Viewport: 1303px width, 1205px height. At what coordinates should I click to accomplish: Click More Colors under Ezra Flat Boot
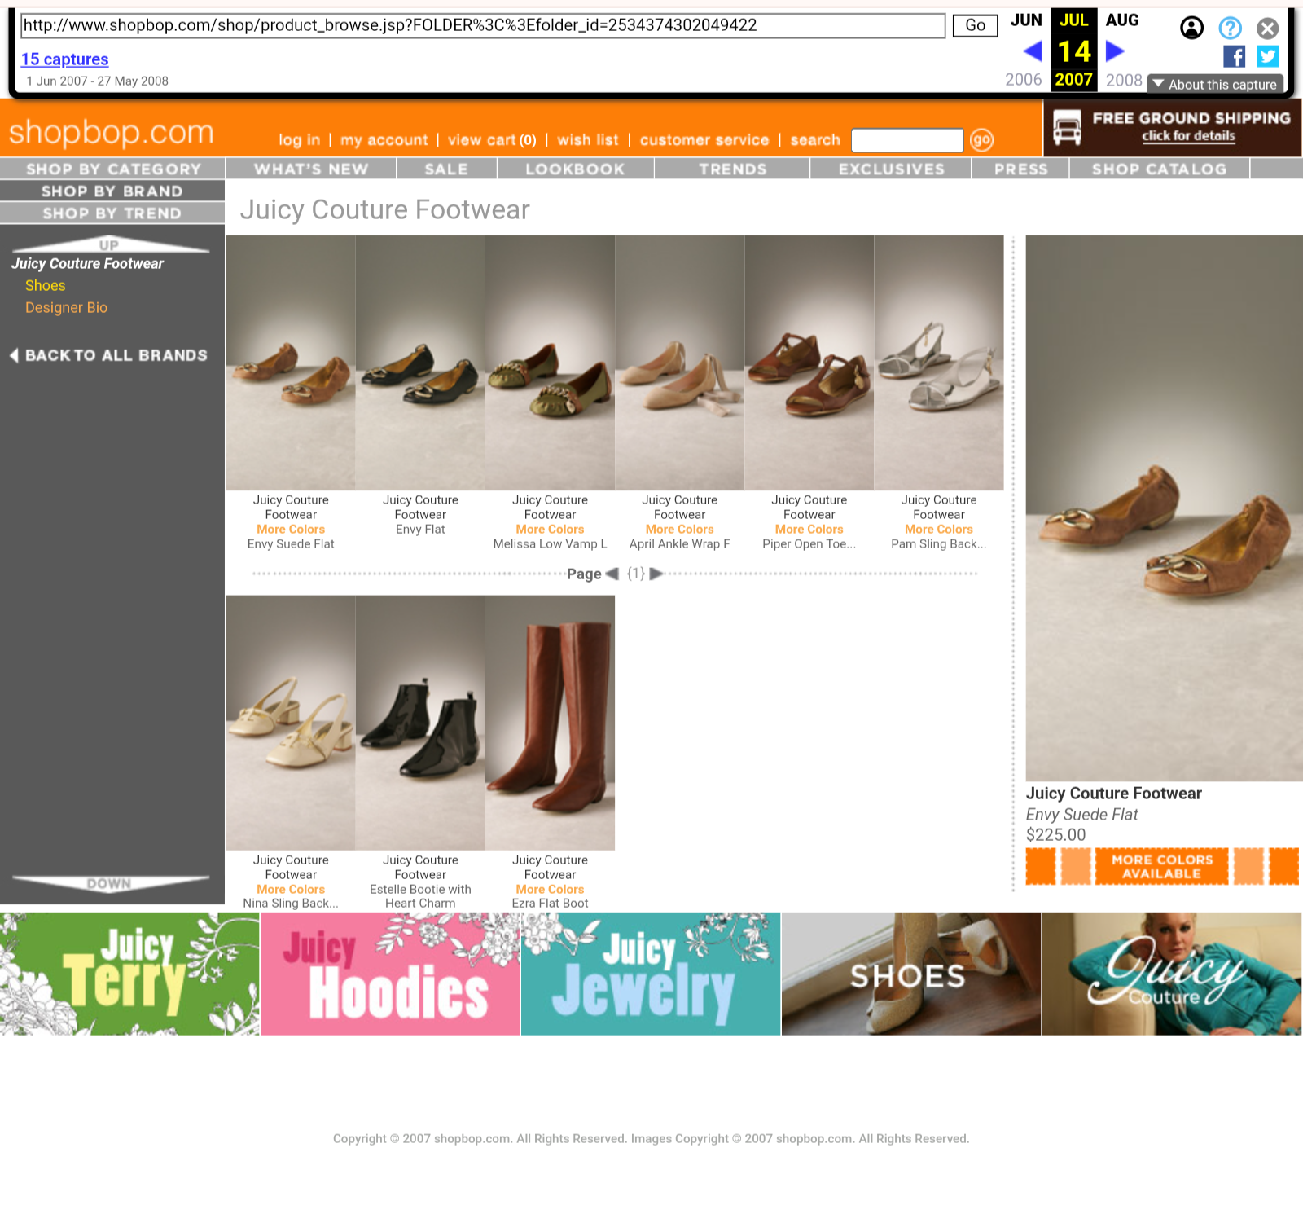point(550,890)
